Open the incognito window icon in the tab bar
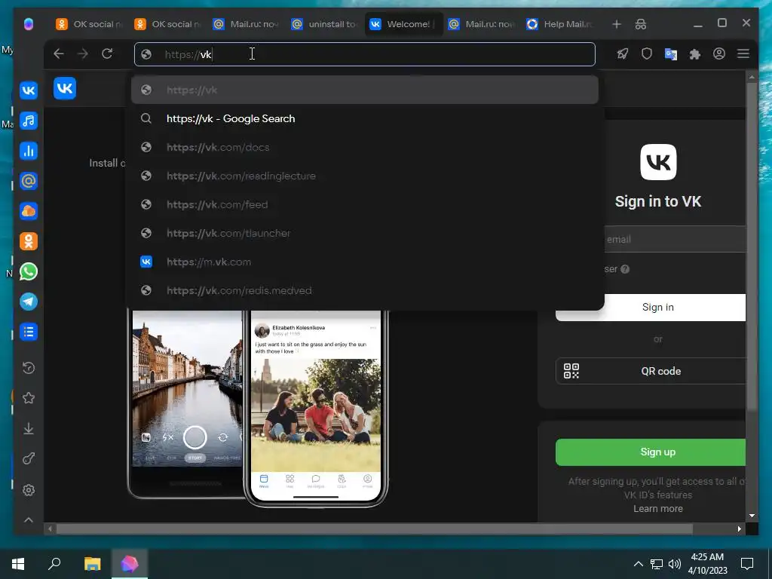This screenshot has width=772, height=579. (641, 24)
